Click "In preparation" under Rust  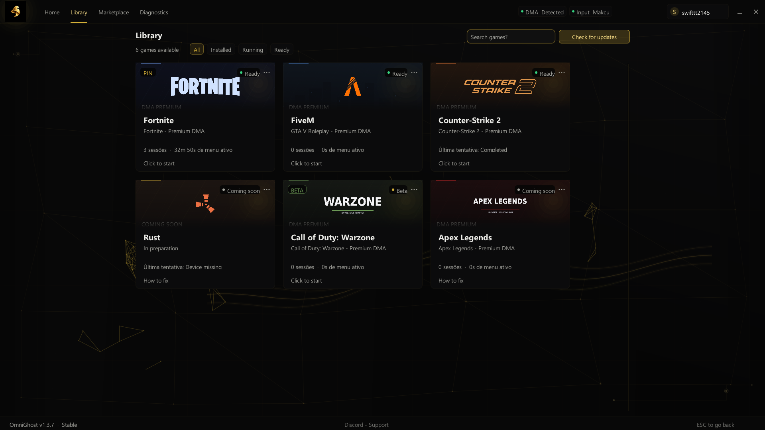click(161, 248)
